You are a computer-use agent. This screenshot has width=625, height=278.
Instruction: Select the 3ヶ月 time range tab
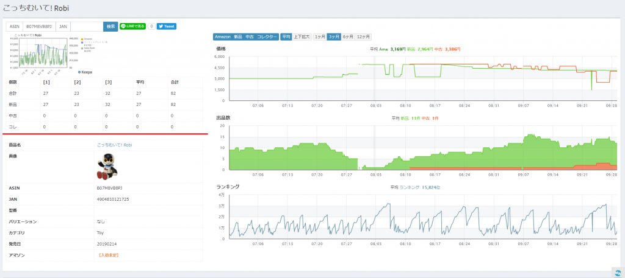pos(334,37)
